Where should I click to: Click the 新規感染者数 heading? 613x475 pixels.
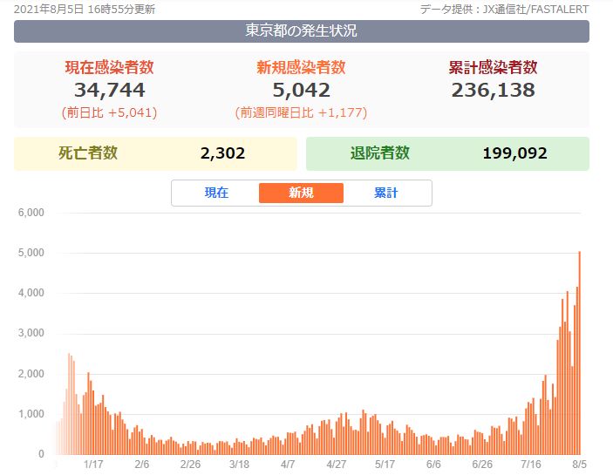(301, 67)
